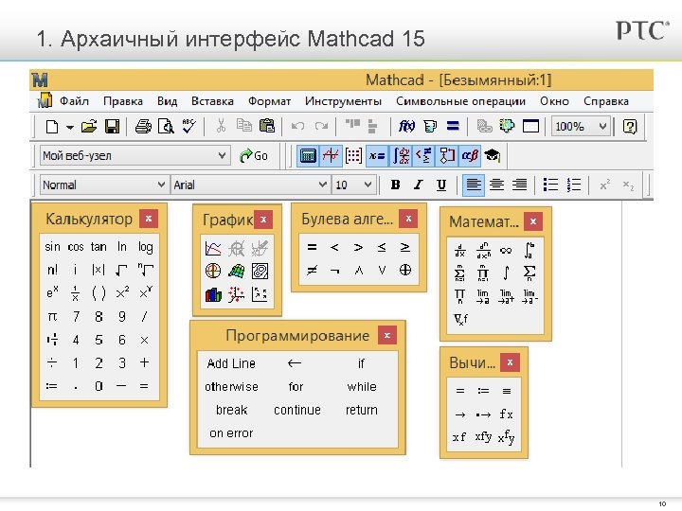Insert polar plot from the График panel
The image size is (682, 511).
(x=213, y=272)
